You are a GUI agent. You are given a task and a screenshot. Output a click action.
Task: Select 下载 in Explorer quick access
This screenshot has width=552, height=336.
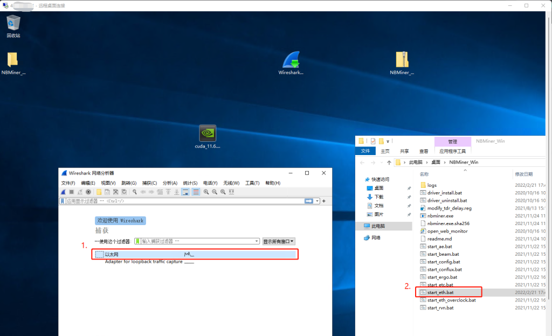point(379,197)
